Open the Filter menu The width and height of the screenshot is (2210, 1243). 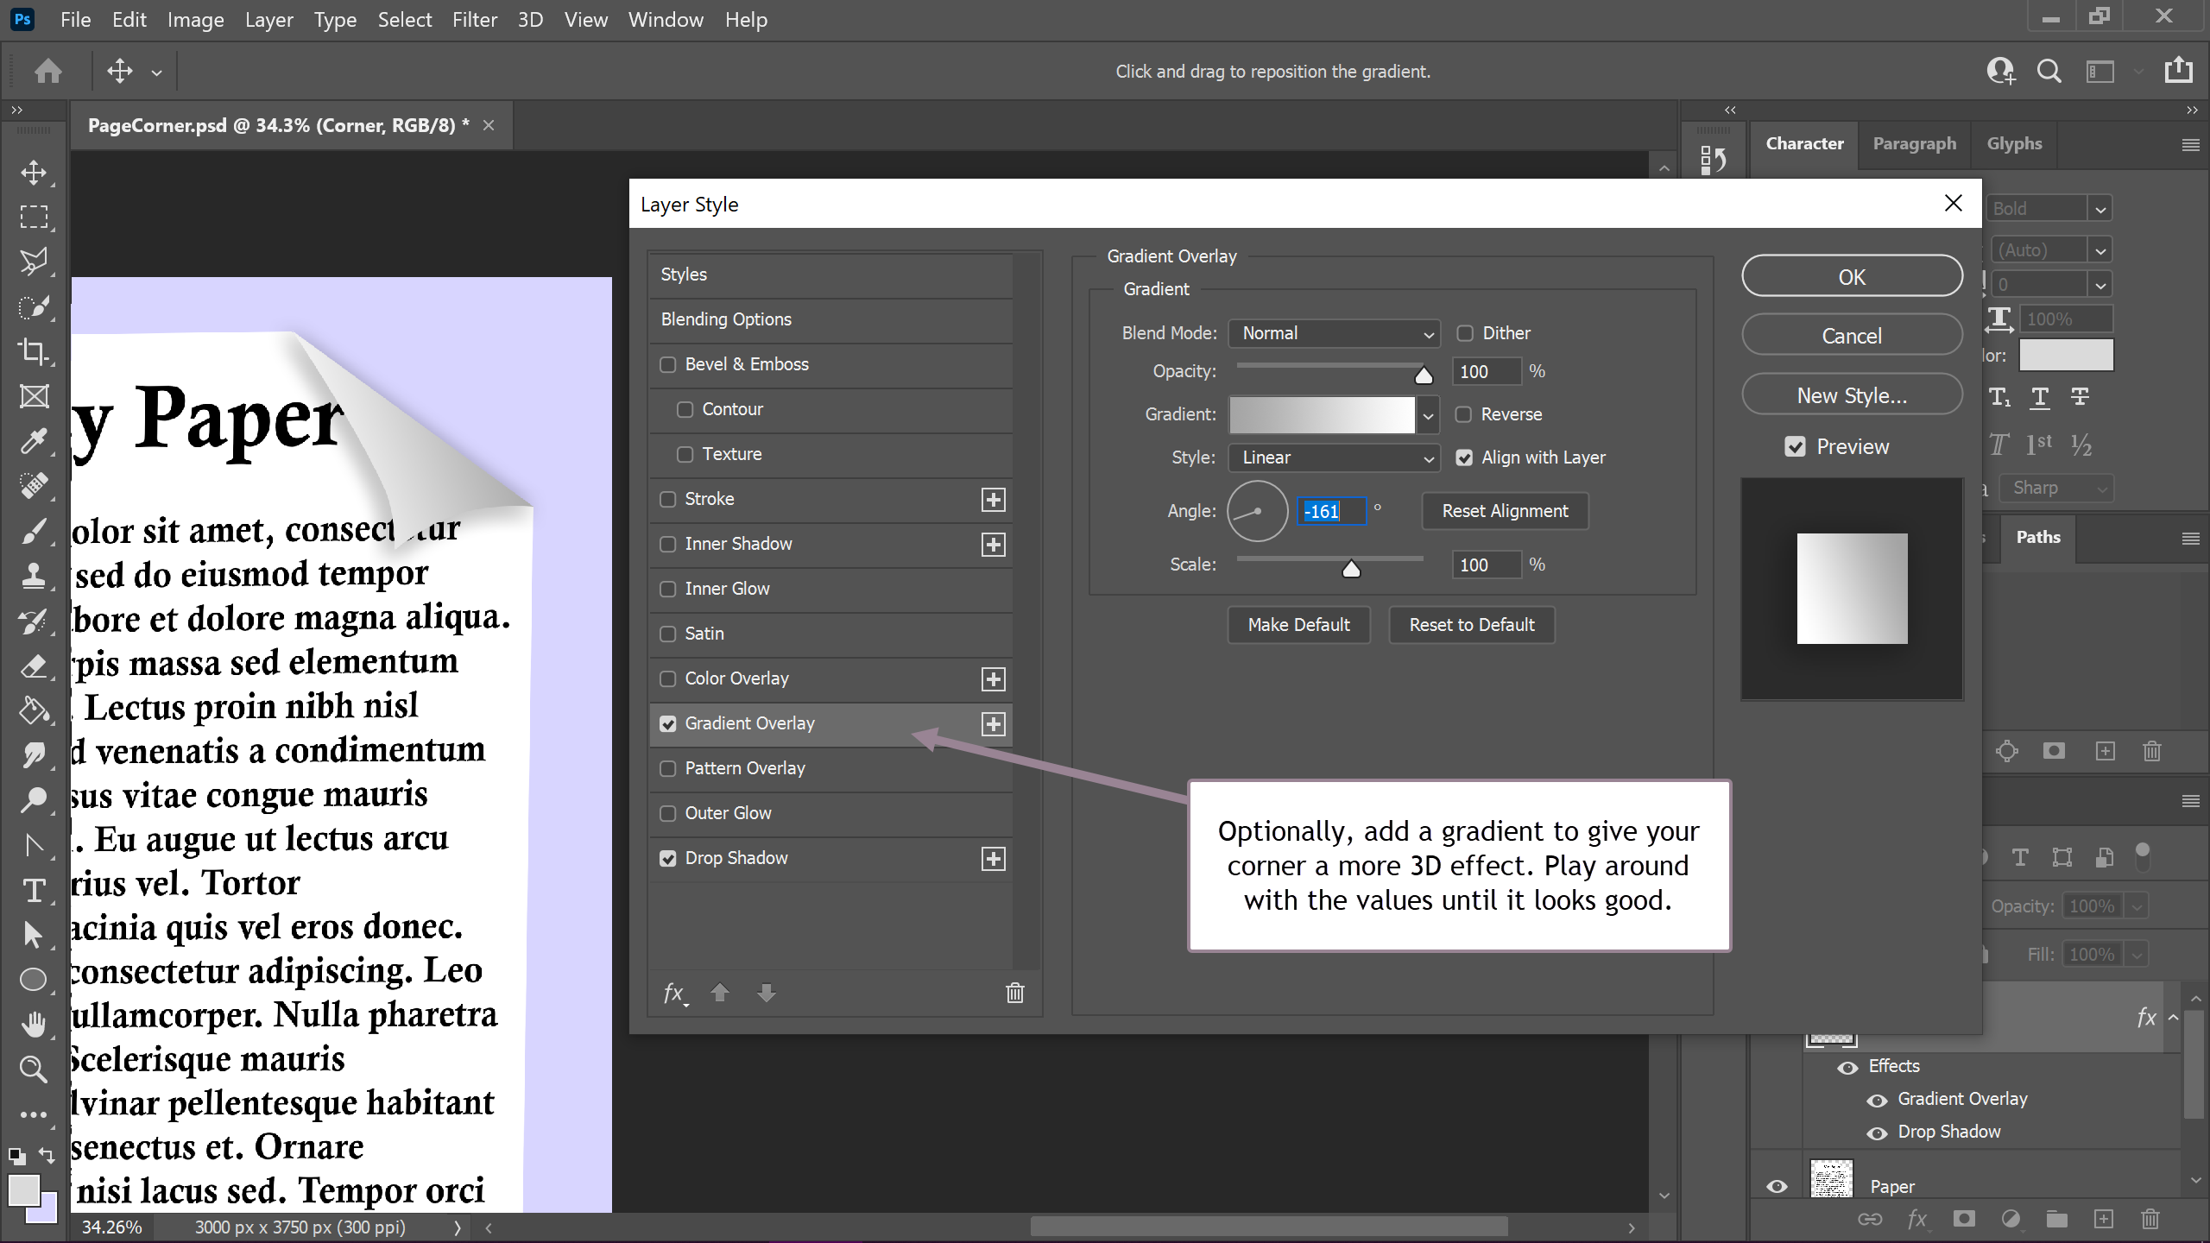click(x=474, y=19)
